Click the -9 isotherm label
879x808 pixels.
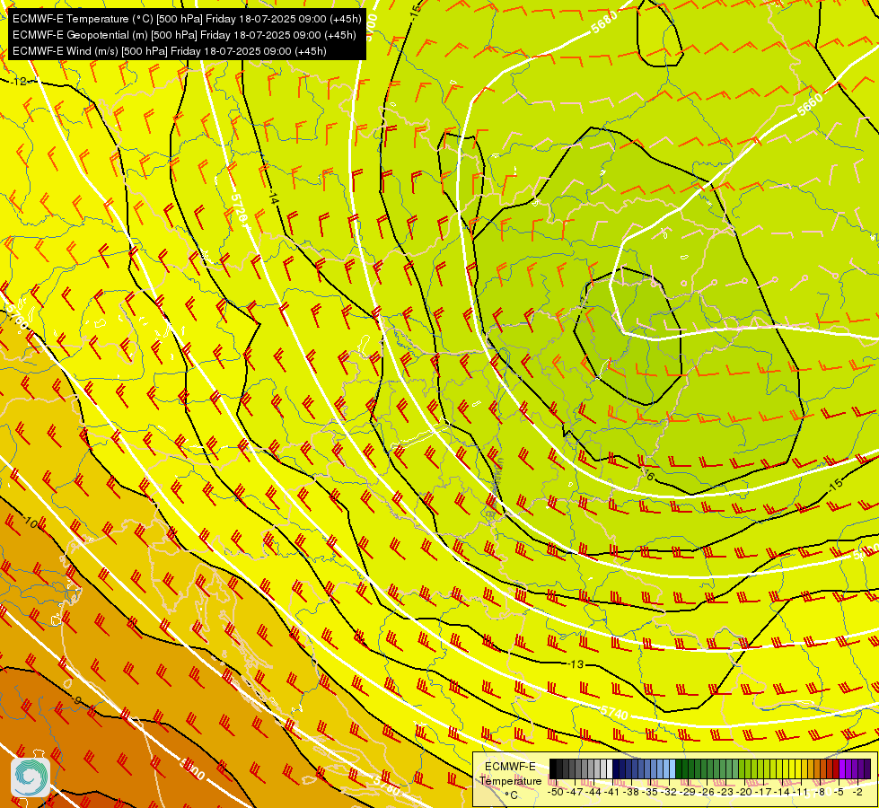(x=77, y=699)
